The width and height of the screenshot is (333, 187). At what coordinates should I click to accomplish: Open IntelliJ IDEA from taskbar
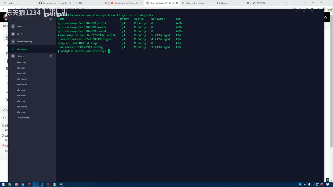(61, 184)
